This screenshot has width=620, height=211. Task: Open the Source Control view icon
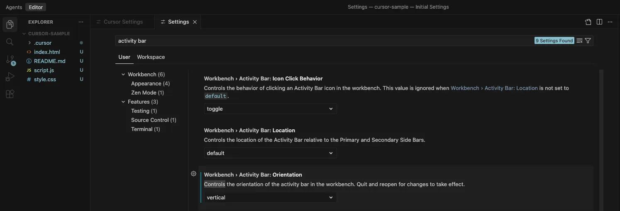10,60
